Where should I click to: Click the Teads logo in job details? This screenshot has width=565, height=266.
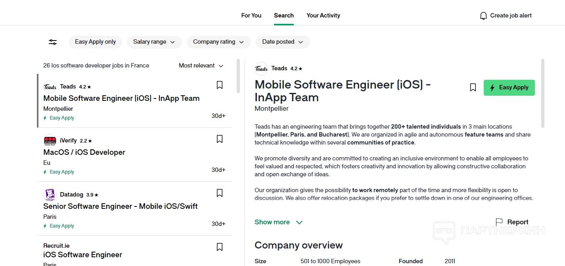[x=261, y=69]
